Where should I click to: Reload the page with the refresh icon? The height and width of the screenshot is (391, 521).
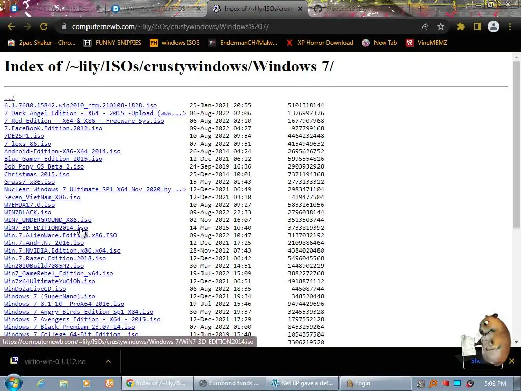[x=44, y=26]
